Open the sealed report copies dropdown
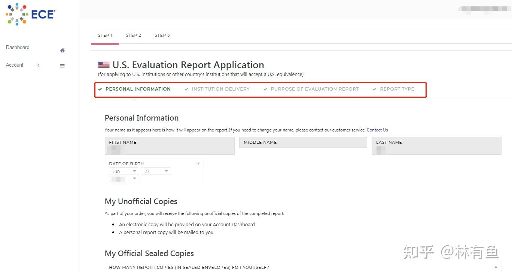 pyautogui.click(x=303, y=268)
